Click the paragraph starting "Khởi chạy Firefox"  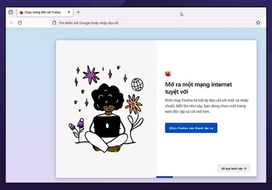(x=207, y=106)
